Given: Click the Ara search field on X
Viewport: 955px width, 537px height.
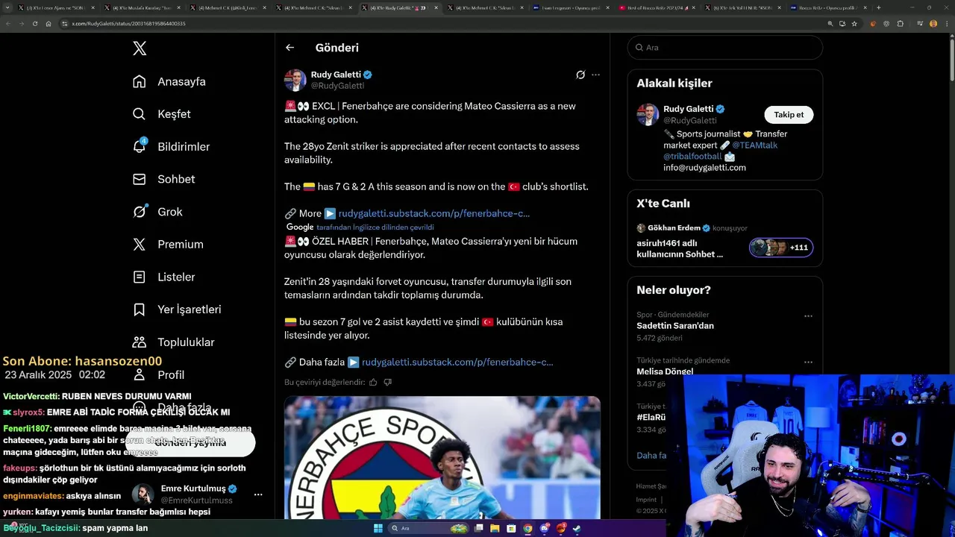Looking at the screenshot, I should point(725,47).
